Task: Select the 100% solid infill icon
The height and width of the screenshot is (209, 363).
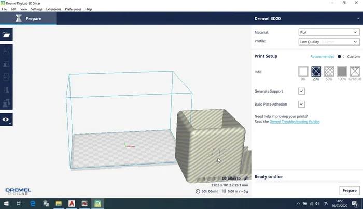Action: tap(342, 71)
